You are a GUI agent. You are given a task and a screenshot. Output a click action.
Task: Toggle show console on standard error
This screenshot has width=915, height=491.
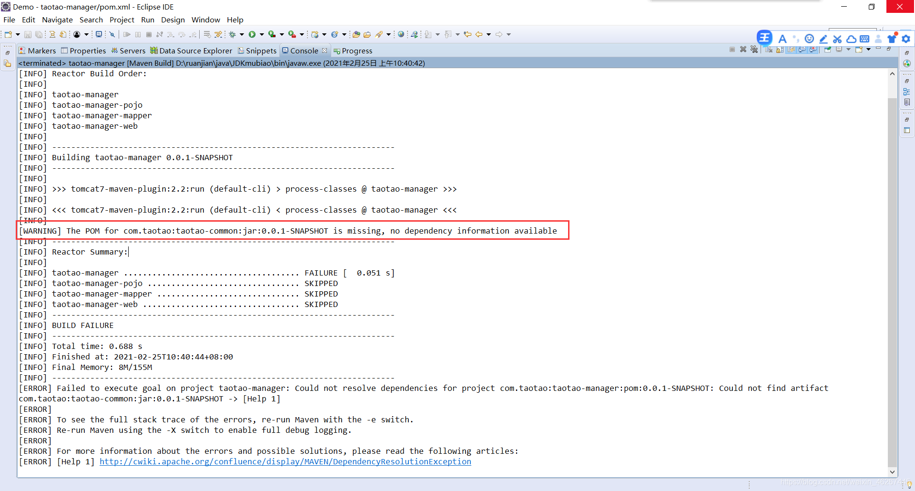tap(813, 50)
